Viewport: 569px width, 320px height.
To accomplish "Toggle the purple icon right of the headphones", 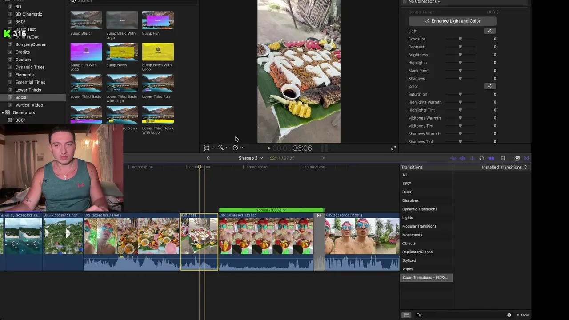I will click(491, 158).
